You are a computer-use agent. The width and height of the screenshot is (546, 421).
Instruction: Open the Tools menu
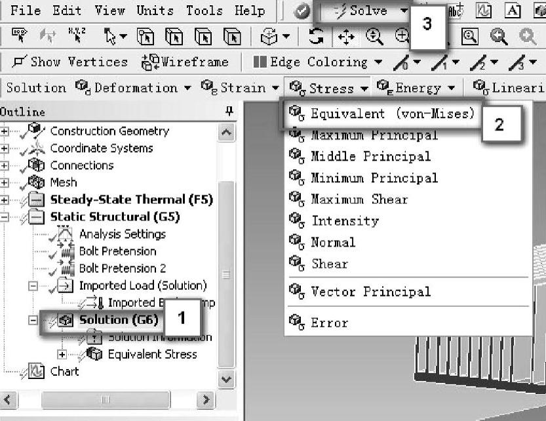point(205,10)
